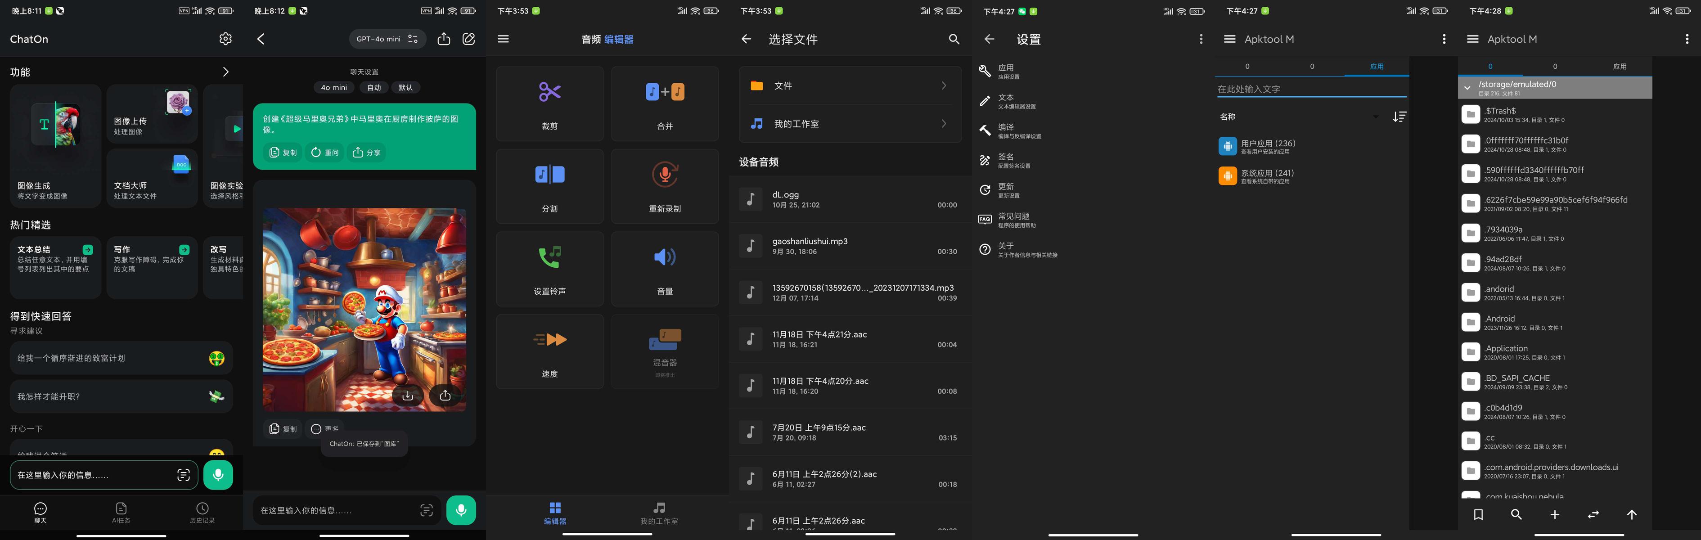Open the 合并 merge tool
This screenshot has width=1701, height=540.
tap(665, 103)
